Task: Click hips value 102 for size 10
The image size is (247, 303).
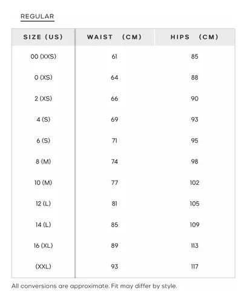Action: [194, 182]
